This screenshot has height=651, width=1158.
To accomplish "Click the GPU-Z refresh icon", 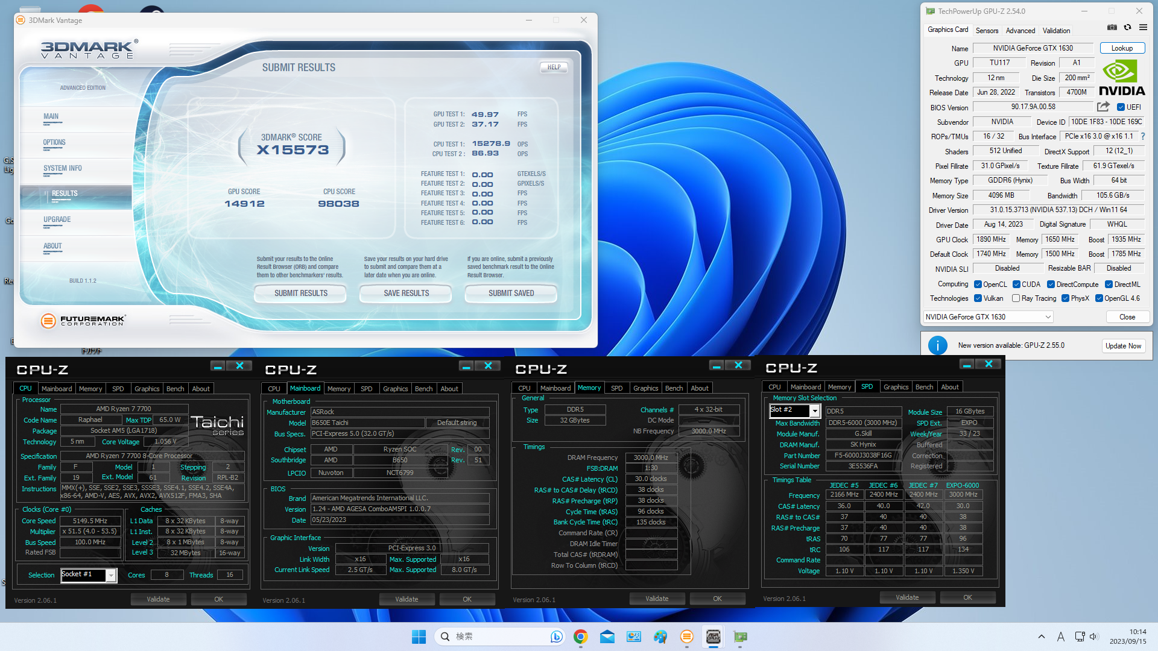I will pyautogui.click(x=1127, y=28).
